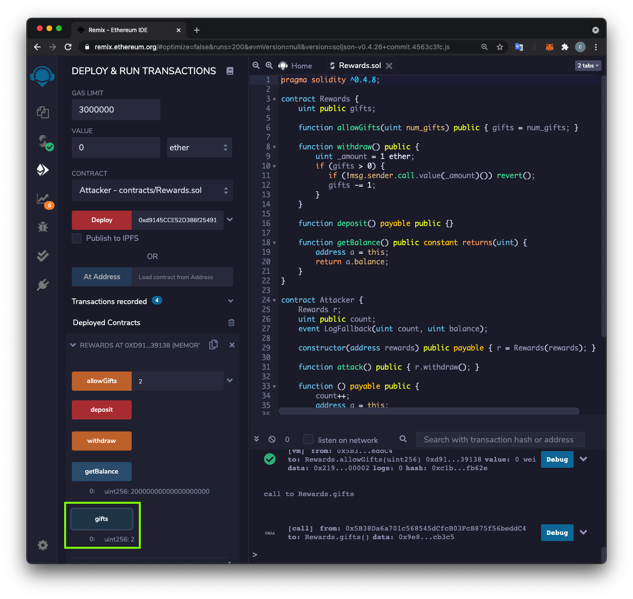This screenshot has height=599, width=633.
Task: Delete all deployed contracts with trash icon
Action: 231,323
